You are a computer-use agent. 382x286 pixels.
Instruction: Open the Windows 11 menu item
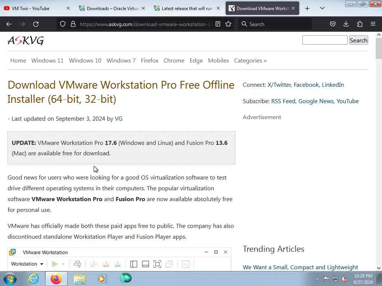click(47, 61)
